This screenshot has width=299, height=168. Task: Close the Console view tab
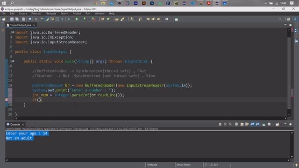coord(23,125)
